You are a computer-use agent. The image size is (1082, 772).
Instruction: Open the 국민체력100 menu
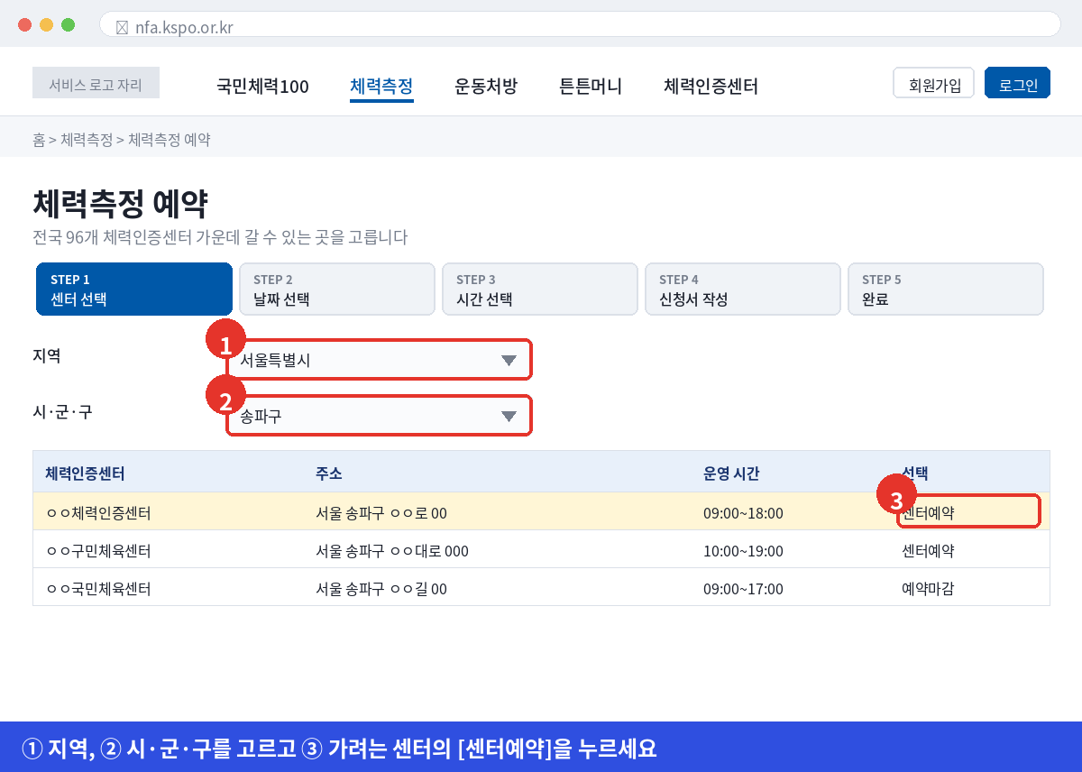point(262,87)
